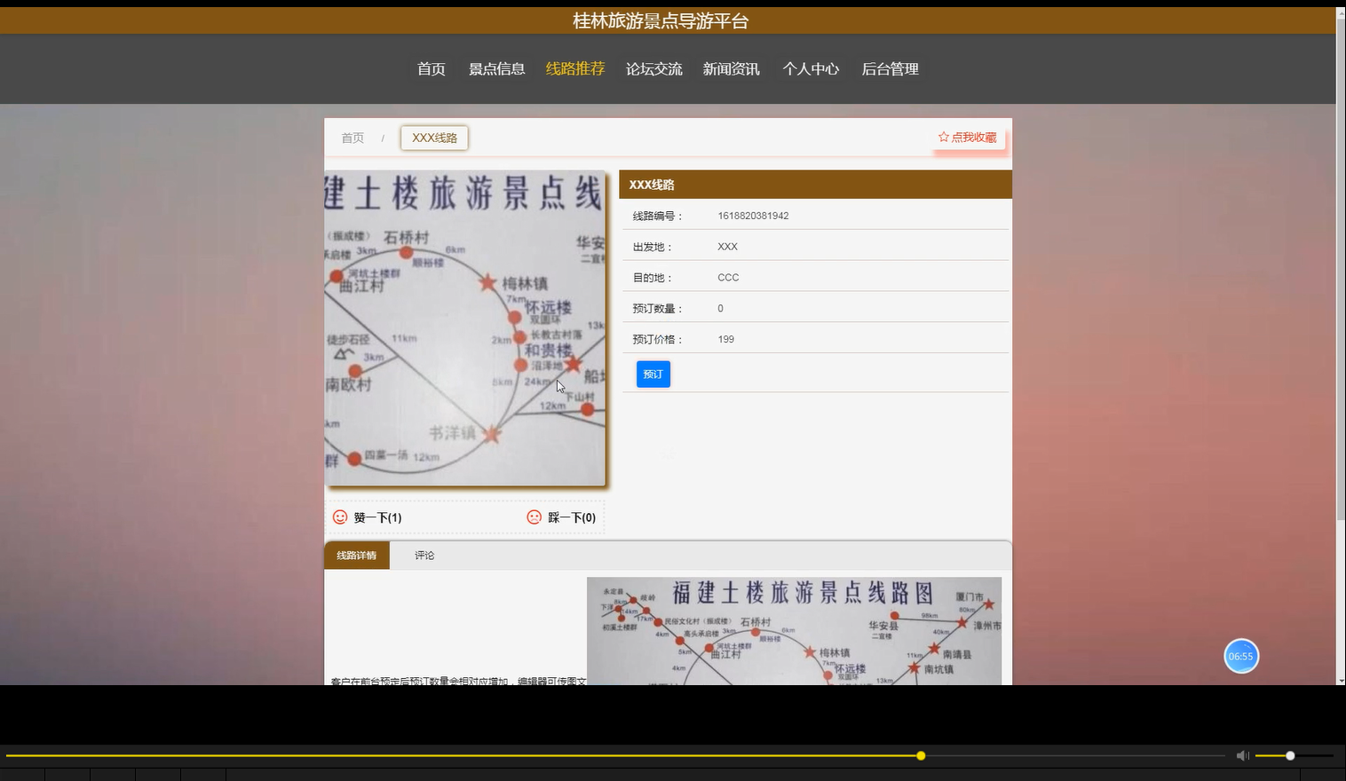This screenshot has width=1346, height=781.
Task: Click the 点我收藏 collect link
Action: 974,137
